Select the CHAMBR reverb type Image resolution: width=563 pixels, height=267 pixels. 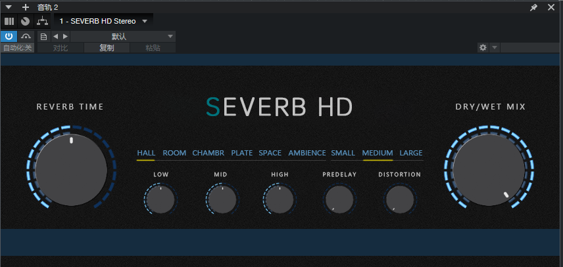pos(208,154)
